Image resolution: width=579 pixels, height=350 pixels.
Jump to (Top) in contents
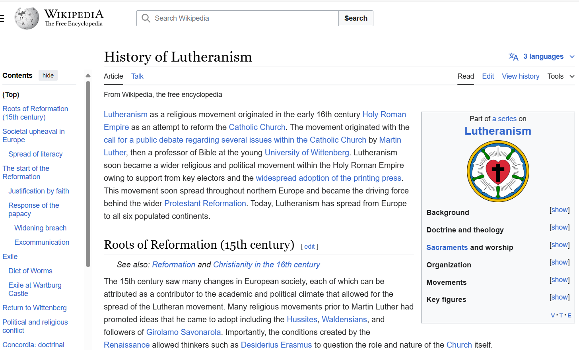tap(11, 95)
